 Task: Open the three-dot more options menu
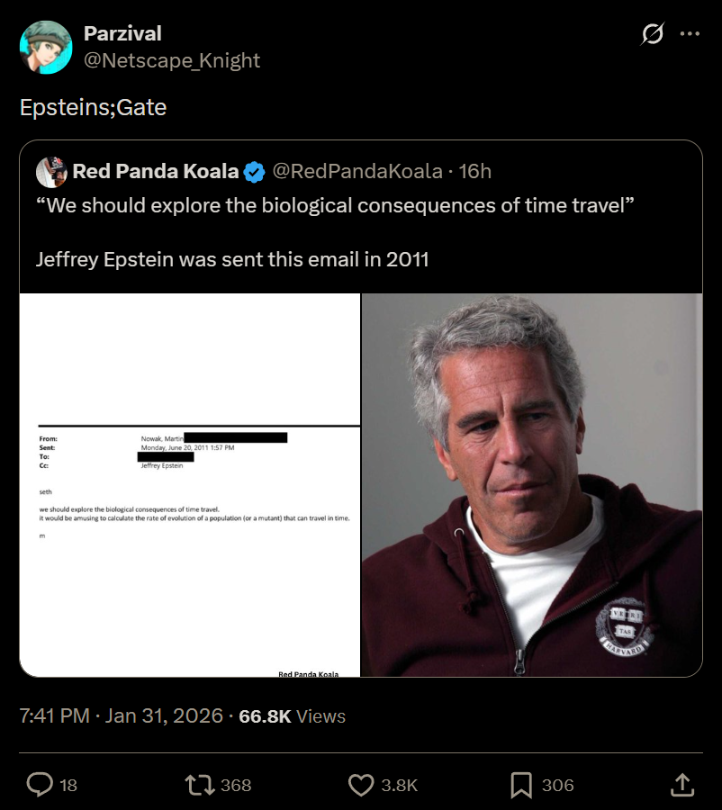(690, 34)
